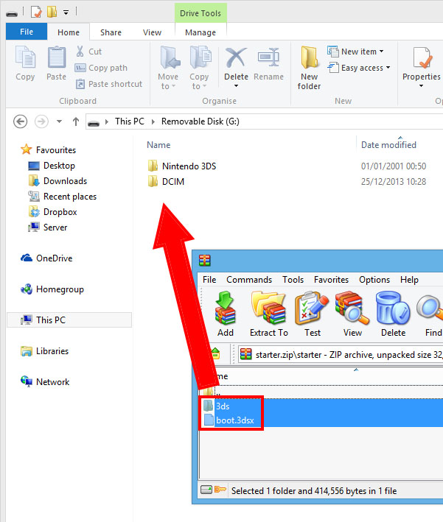Open the Easy access dropdown

366,68
